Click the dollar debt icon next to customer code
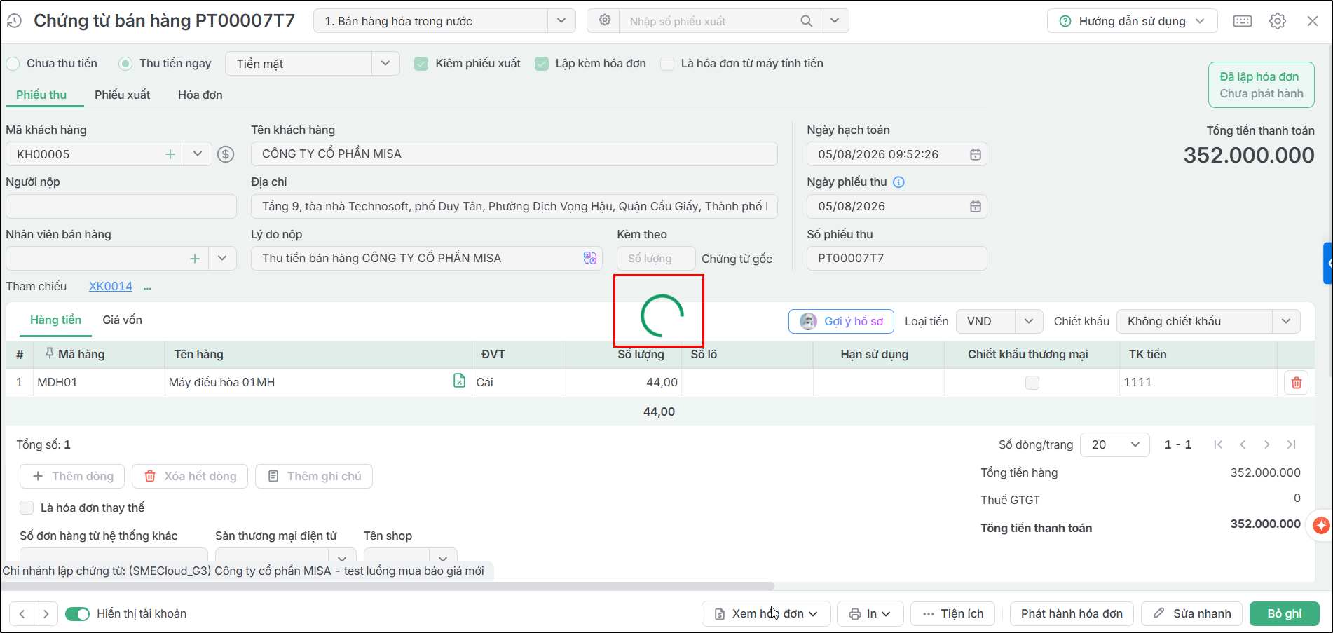The width and height of the screenshot is (1333, 633). coord(226,154)
